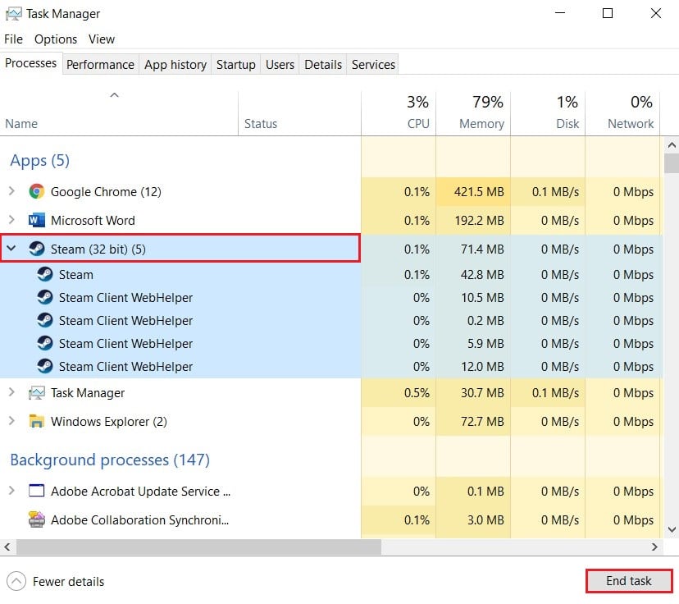Click the Microsoft Word icon
This screenshot has height=604, width=679.
36,220
